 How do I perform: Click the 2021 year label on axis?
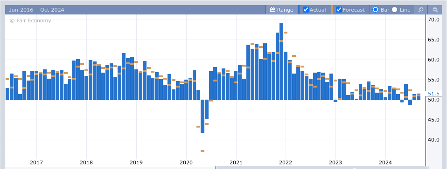coord(236,163)
